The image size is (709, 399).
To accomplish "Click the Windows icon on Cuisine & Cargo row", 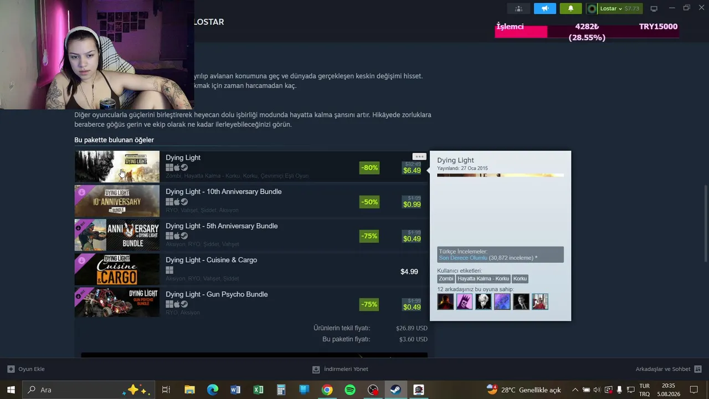I will pyautogui.click(x=169, y=270).
